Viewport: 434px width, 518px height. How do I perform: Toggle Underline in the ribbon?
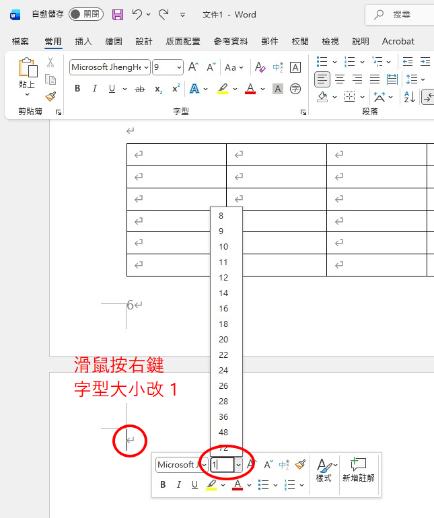coord(112,89)
